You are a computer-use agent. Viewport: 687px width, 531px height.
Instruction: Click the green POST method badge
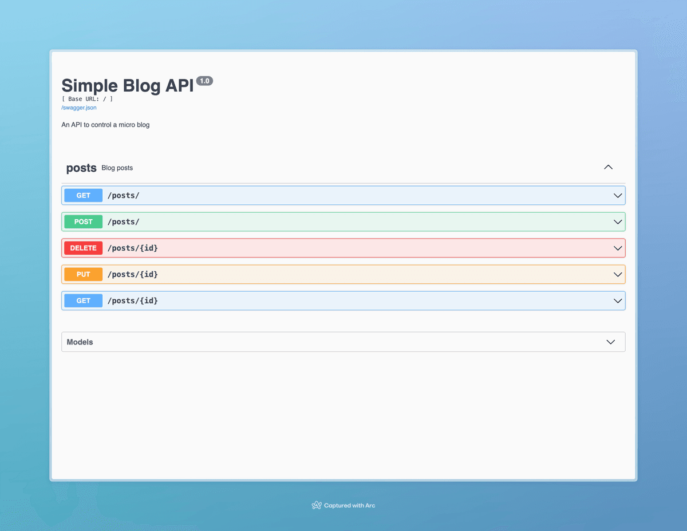(x=84, y=222)
